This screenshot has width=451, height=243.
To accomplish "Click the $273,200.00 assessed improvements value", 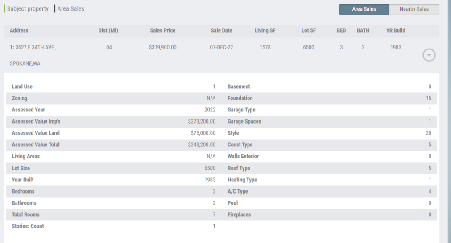I will click(202, 121).
